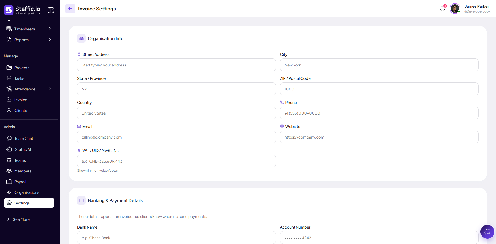This screenshot has width=496, height=244.
Task: Open the support chat bubble
Action: pyautogui.click(x=487, y=232)
